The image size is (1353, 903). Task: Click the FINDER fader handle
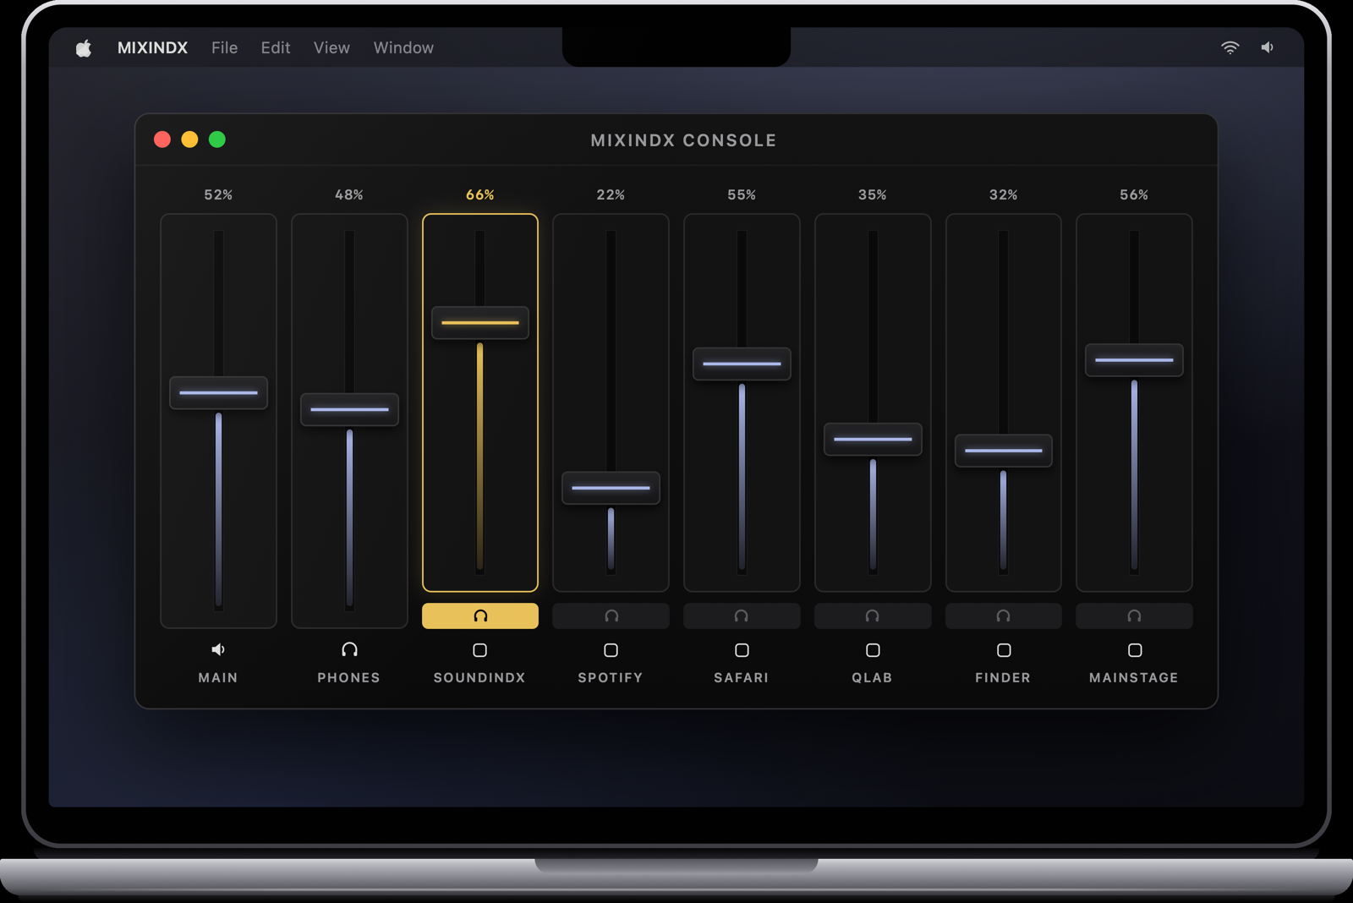pyautogui.click(x=1004, y=451)
